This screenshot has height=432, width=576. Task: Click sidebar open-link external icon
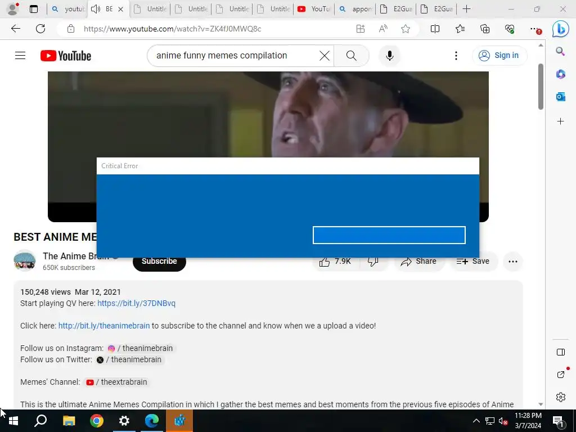561,374
